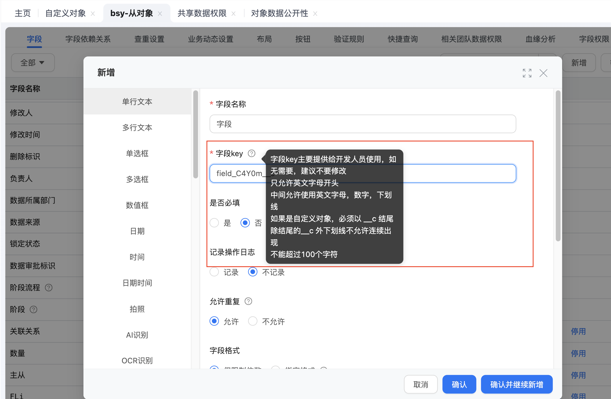This screenshot has width=611, height=399.
Task: Switch to 共享数据权限 tab
Action: pos(202,13)
